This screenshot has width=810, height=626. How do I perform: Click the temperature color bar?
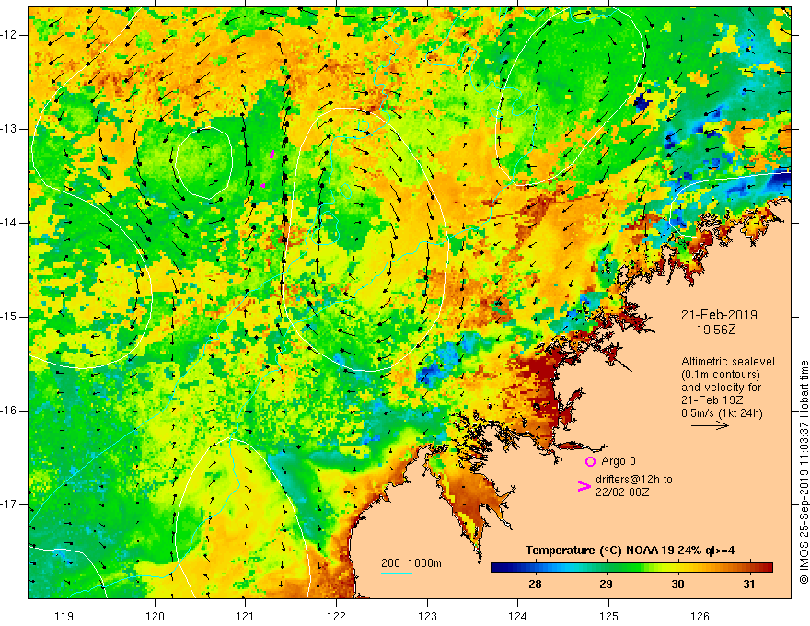(x=631, y=568)
